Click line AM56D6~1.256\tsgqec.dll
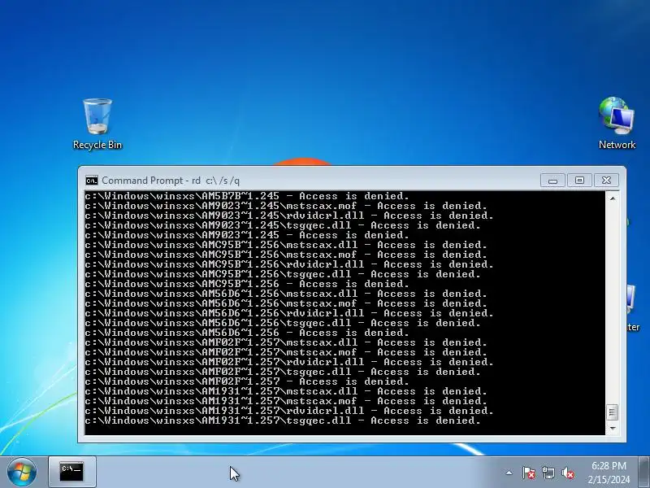 point(283,323)
